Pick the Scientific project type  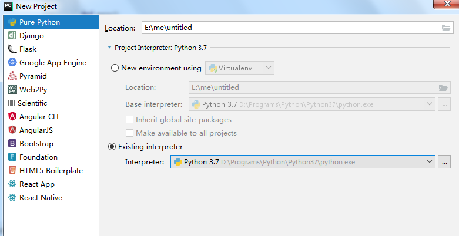(51, 103)
